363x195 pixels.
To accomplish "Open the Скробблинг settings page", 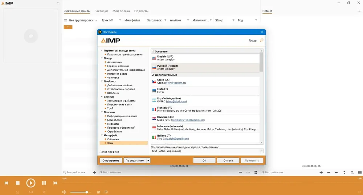I will point(115,132).
